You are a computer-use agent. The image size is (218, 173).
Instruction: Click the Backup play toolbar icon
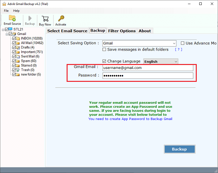pos(30,18)
